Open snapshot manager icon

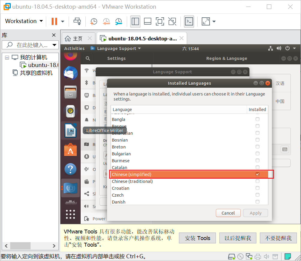click(119, 22)
